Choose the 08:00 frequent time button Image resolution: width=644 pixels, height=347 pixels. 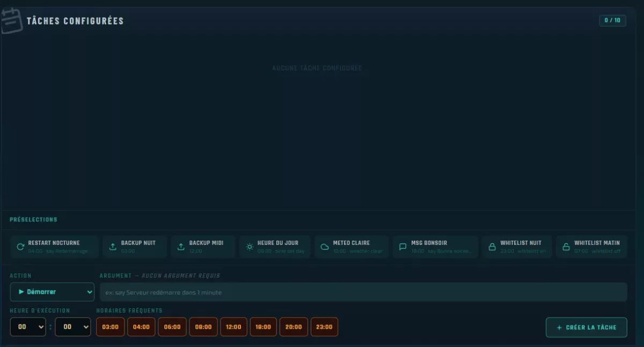pyautogui.click(x=203, y=327)
